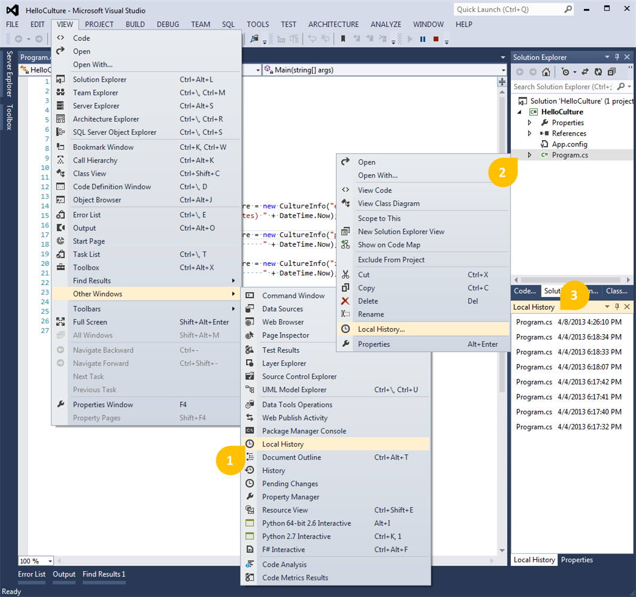Click the Package Manager Console icon

point(250,431)
